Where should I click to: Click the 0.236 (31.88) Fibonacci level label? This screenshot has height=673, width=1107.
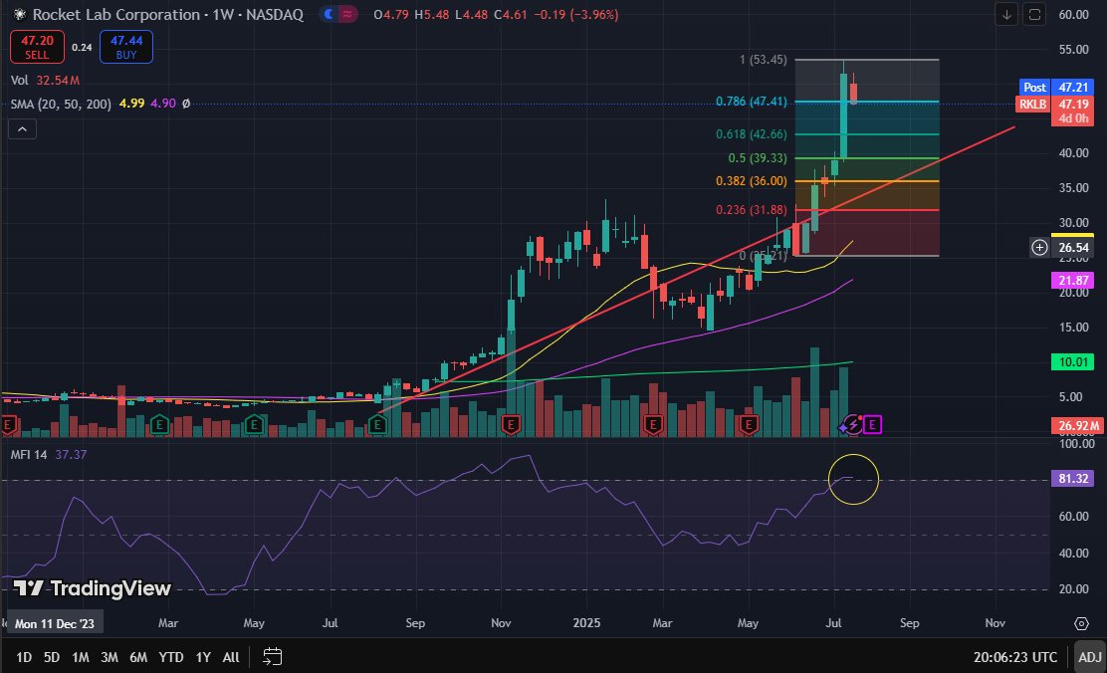pyautogui.click(x=752, y=210)
